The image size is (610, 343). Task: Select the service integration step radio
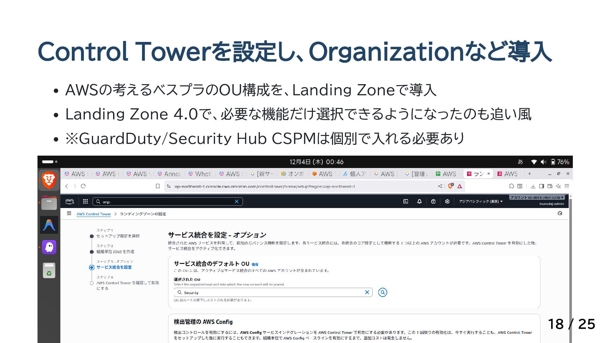(x=91, y=267)
